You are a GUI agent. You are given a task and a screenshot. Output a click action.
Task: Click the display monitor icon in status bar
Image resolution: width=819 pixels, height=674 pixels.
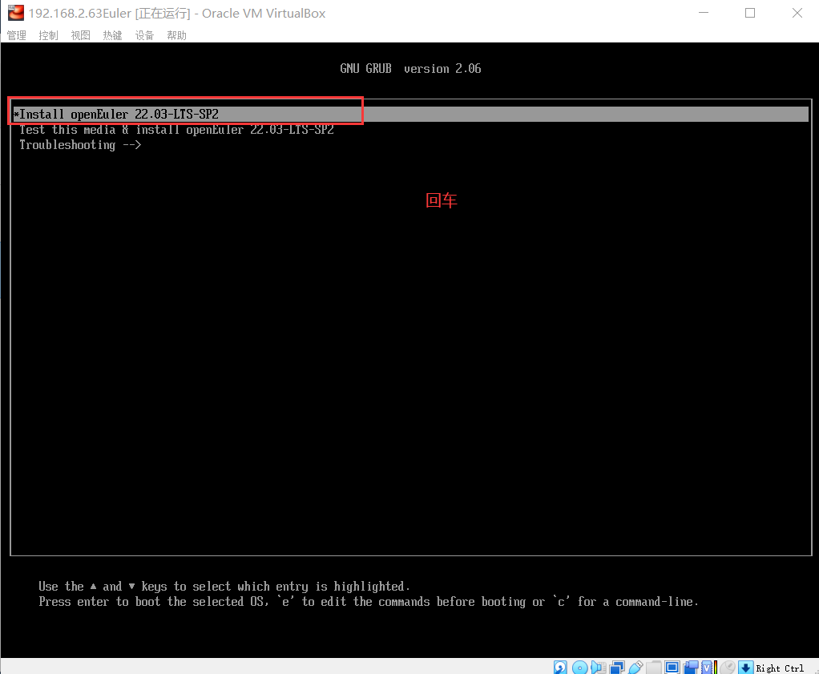(672, 668)
